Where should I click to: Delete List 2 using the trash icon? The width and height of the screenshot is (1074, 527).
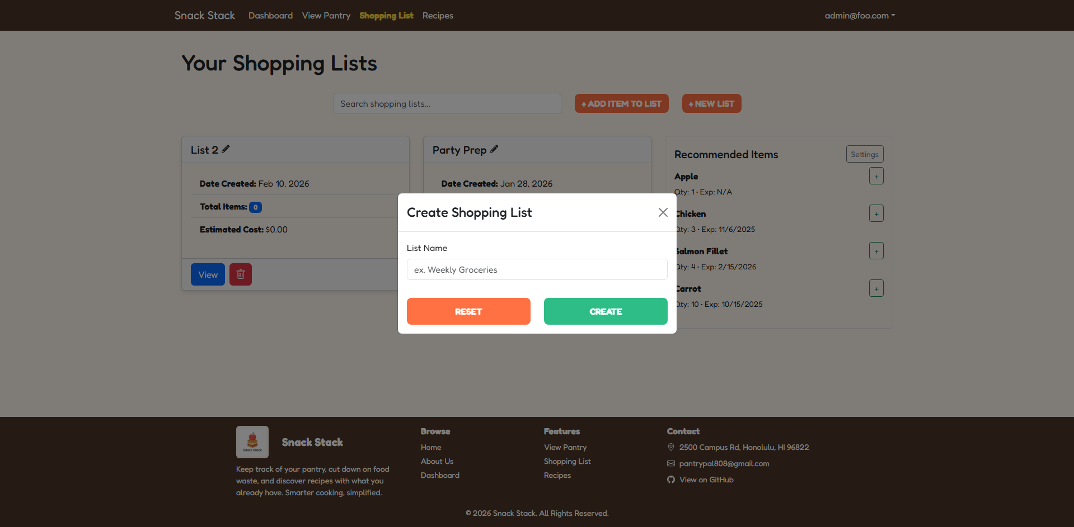240,274
